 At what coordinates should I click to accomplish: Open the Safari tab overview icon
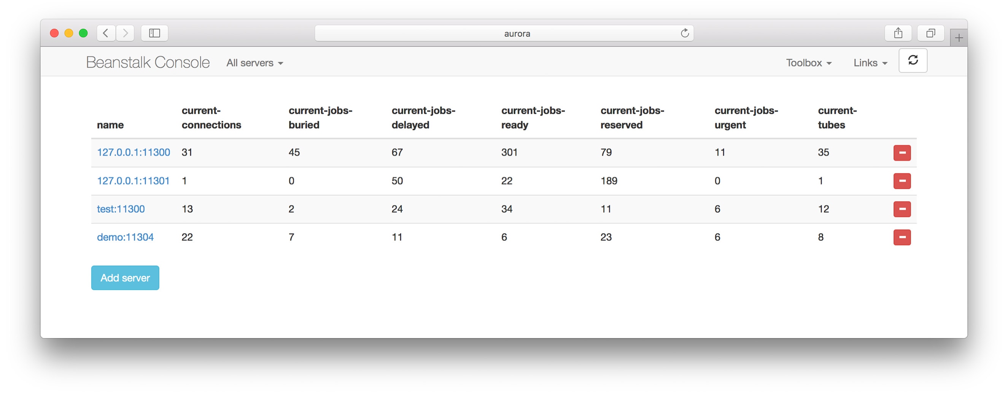coord(931,33)
